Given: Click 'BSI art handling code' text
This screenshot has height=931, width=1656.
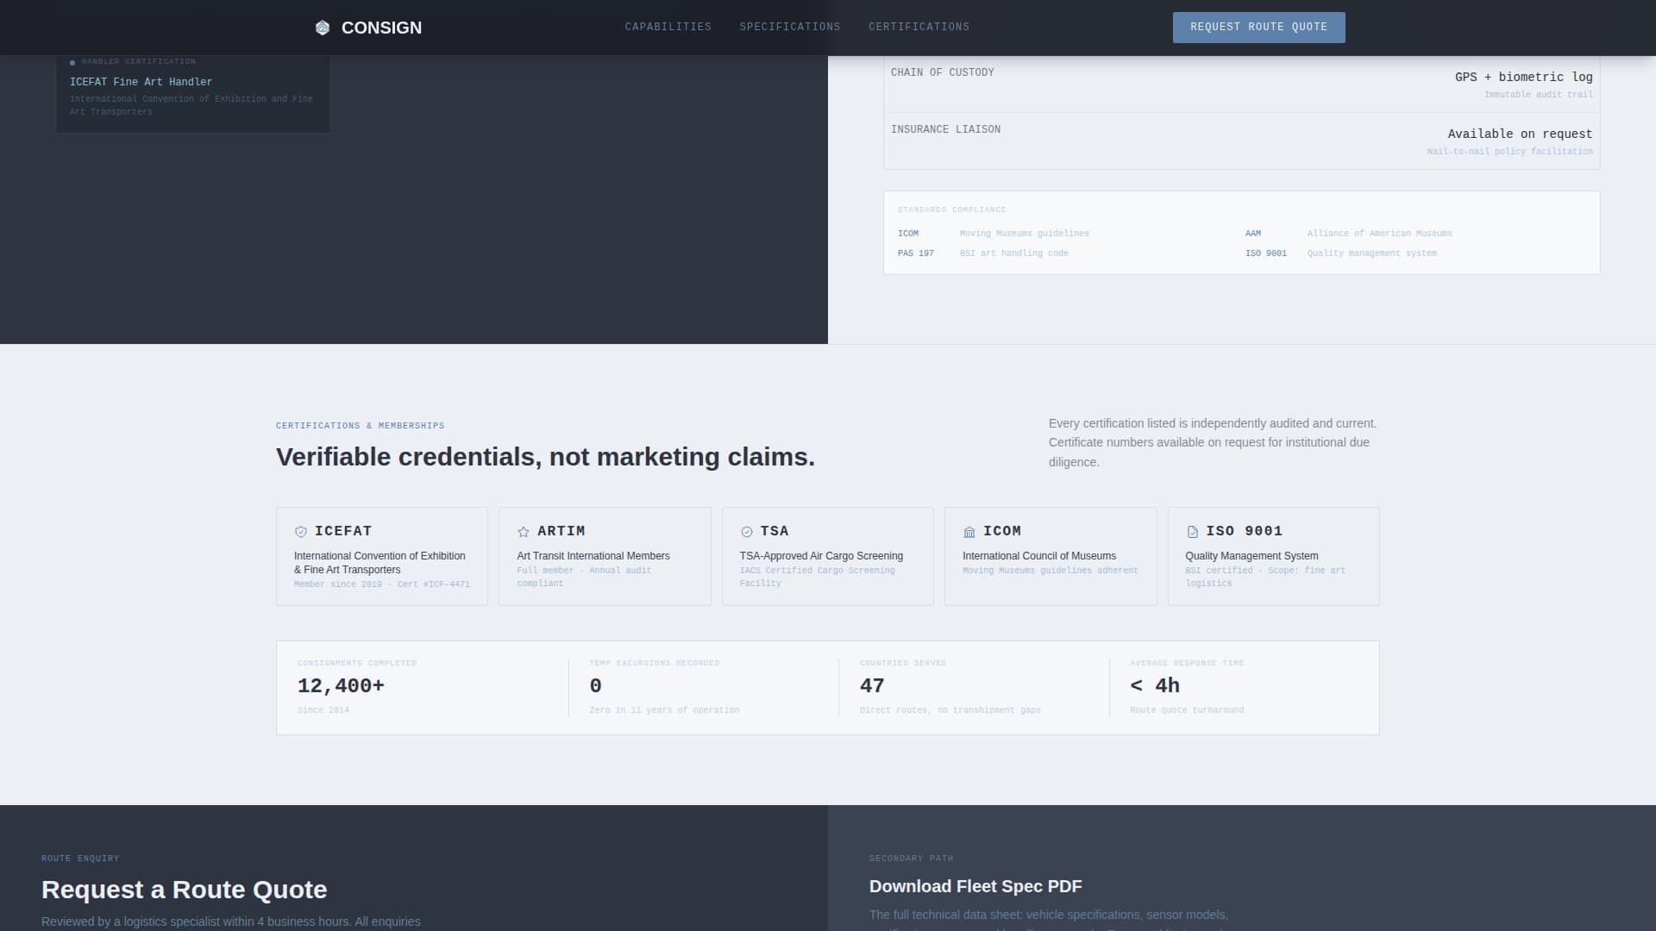Looking at the screenshot, I should coord(1014,253).
